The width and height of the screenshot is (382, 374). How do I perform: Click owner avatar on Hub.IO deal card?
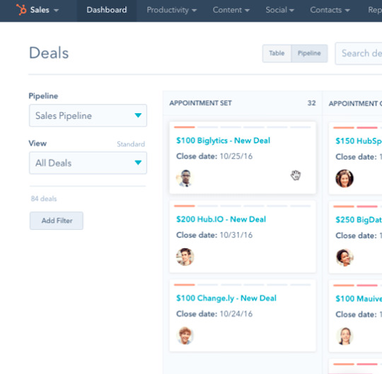click(185, 257)
